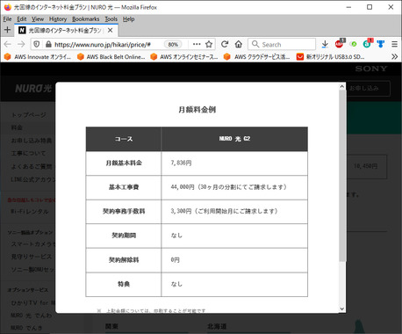402x334 pixels.
Task: Open the Firefox hamburger menu
Action: tap(394, 44)
